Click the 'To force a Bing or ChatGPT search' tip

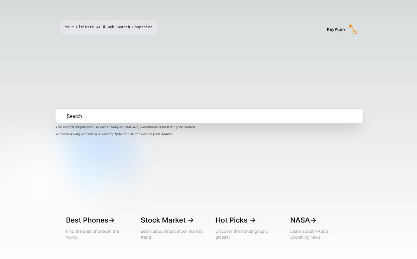pos(114,134)
